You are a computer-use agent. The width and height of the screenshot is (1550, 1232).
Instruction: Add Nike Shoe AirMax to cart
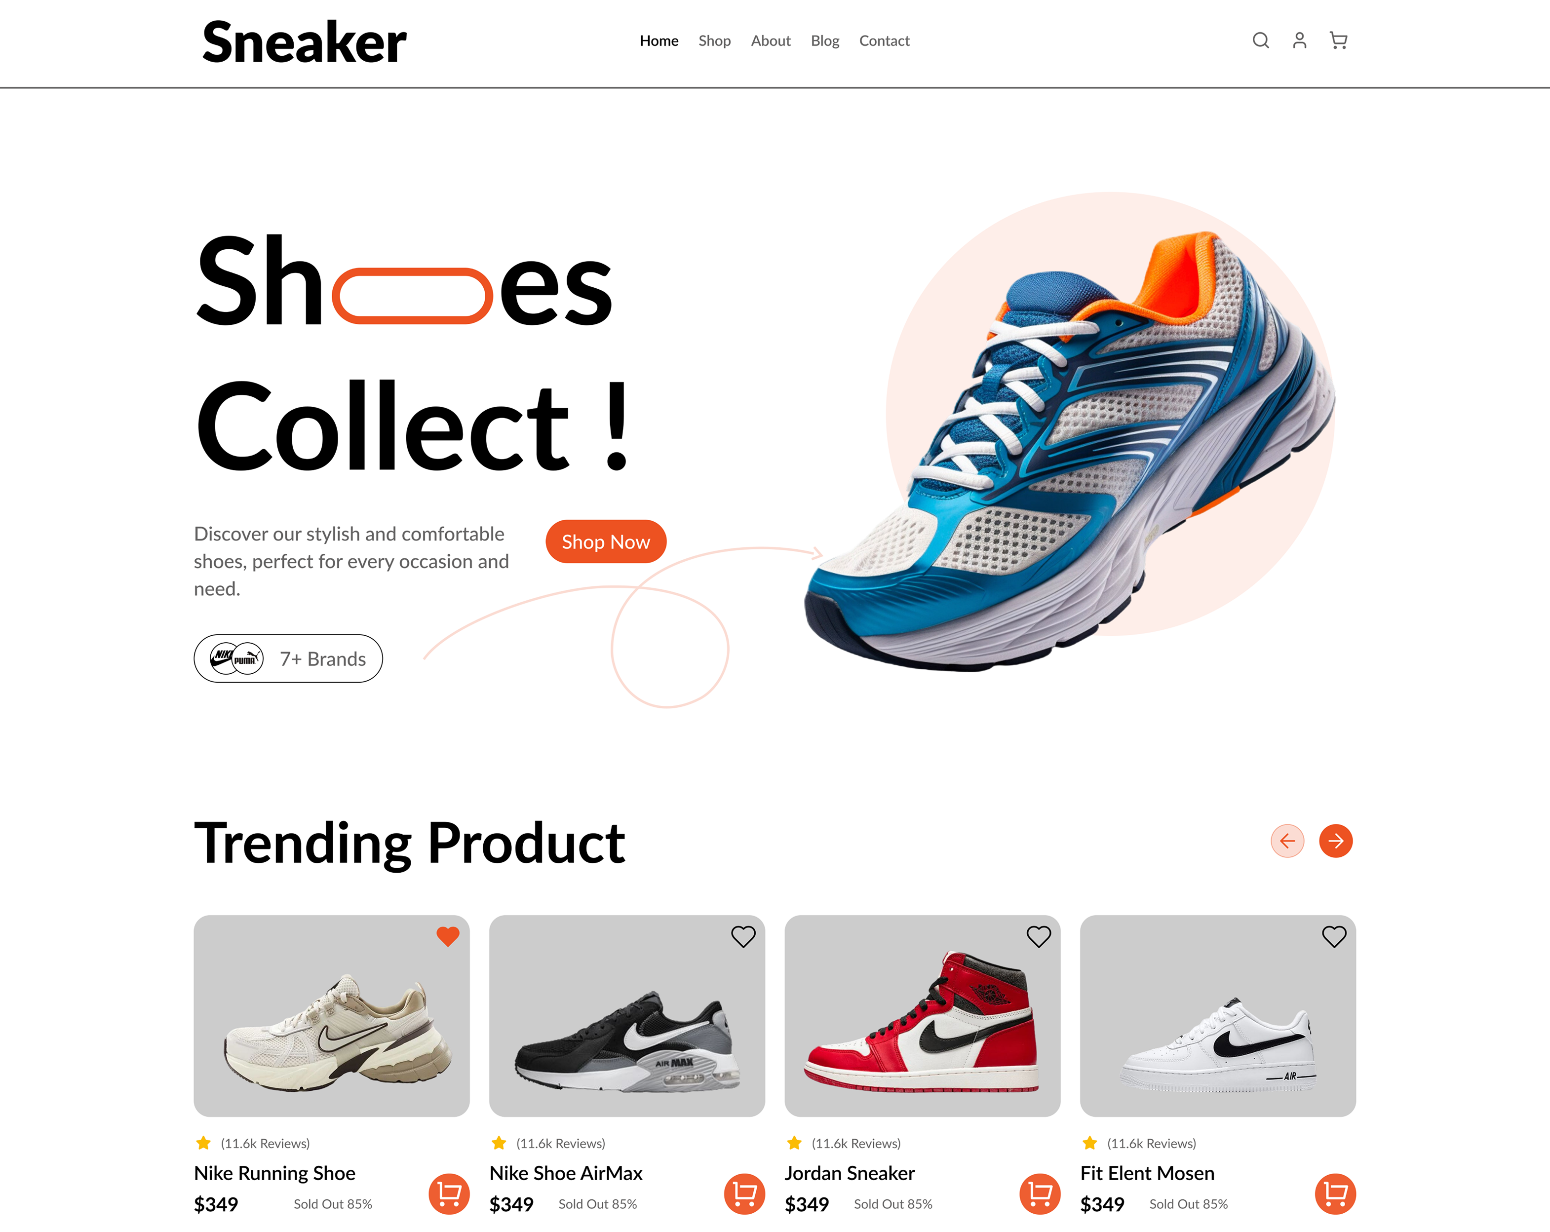point(745,1193)
